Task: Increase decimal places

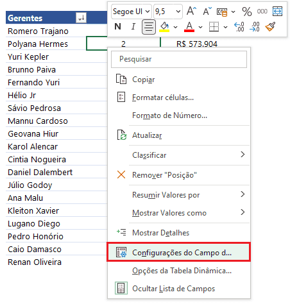Action: pos(239,27)
